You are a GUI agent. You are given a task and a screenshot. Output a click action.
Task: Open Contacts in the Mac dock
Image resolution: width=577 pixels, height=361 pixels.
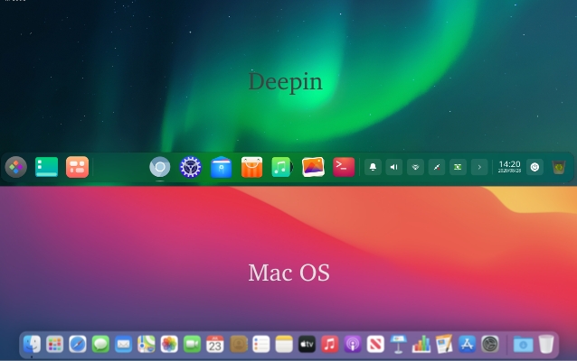[x=239, y=345]
